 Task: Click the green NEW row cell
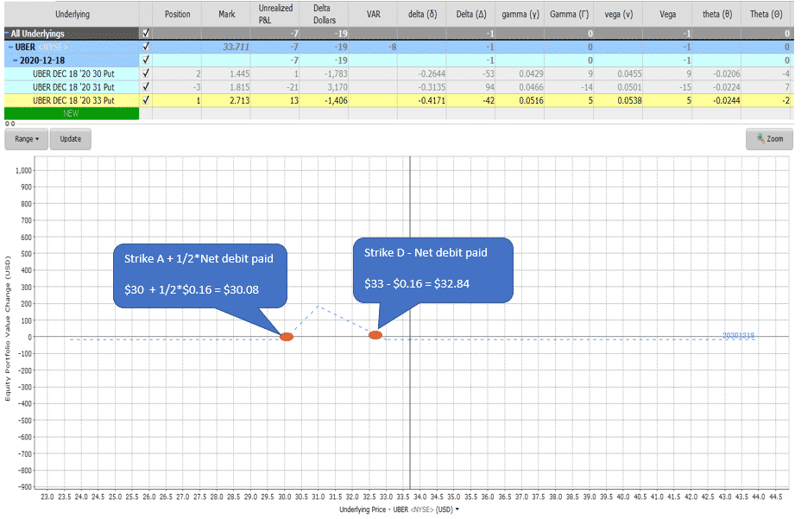(x=72, y=113)
